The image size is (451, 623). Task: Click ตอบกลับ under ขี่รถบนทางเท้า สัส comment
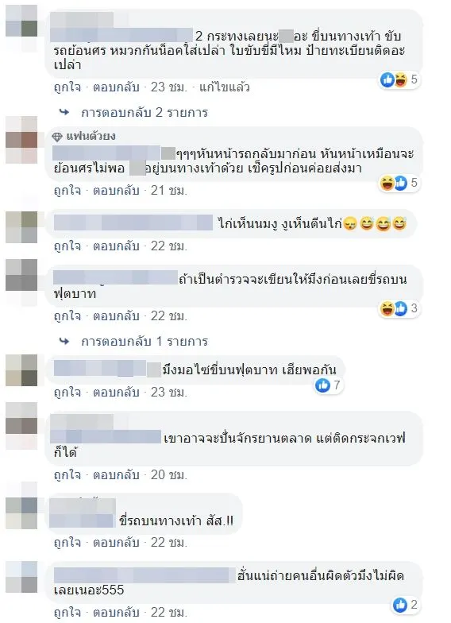coord(116,542)
